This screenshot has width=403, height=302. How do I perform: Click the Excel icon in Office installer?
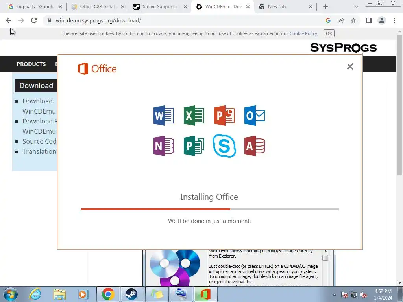[x=194, y=116]
